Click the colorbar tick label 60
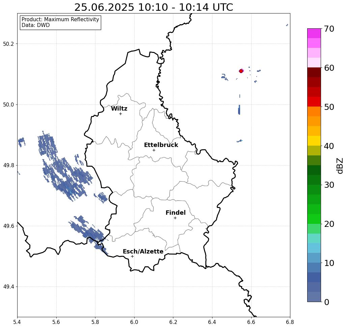 (329, 68)
